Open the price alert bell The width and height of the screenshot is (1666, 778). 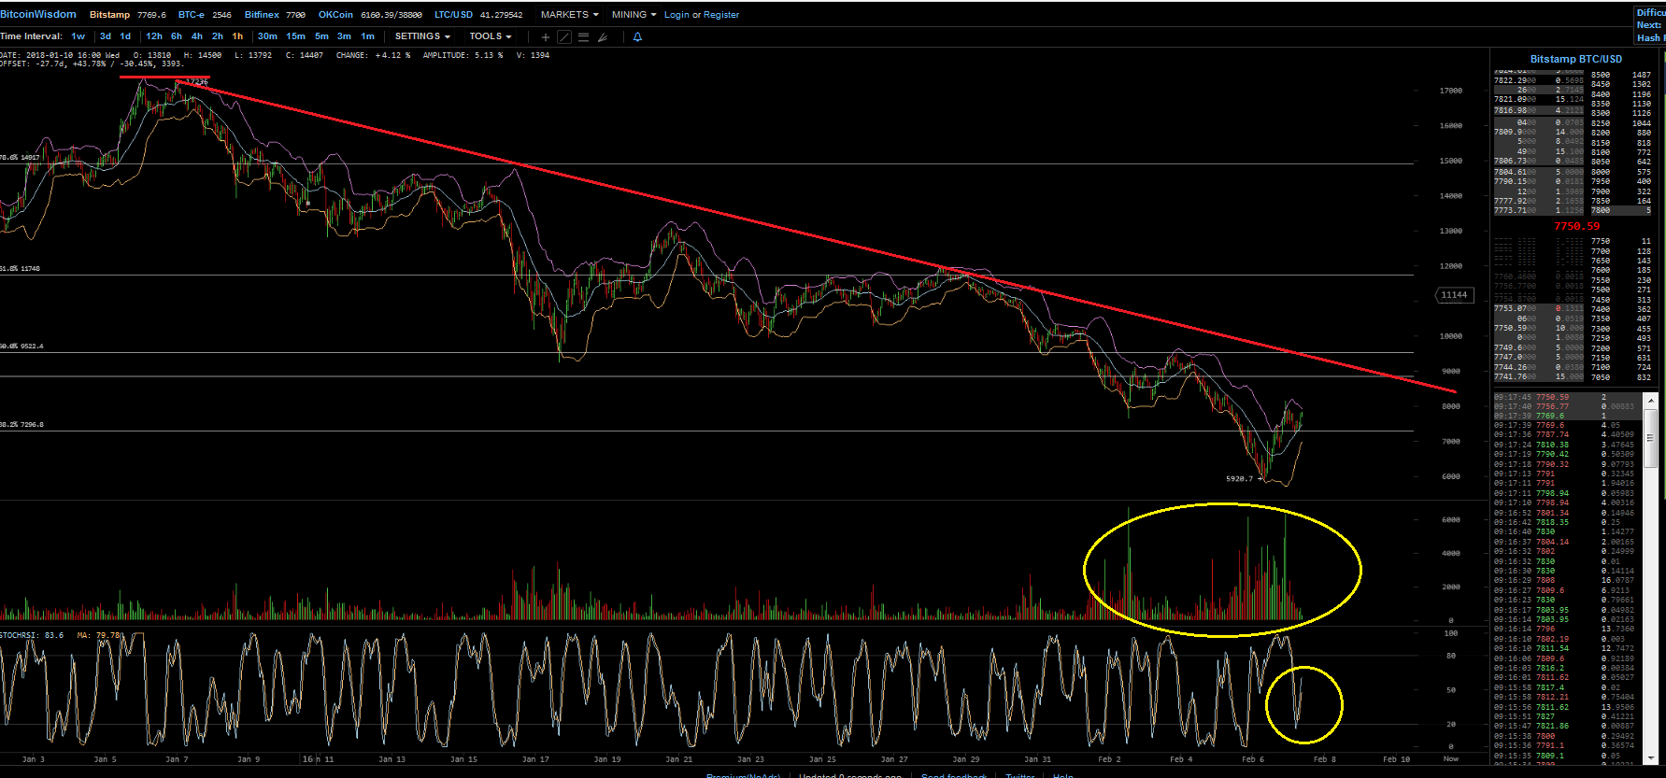[637, 37]
